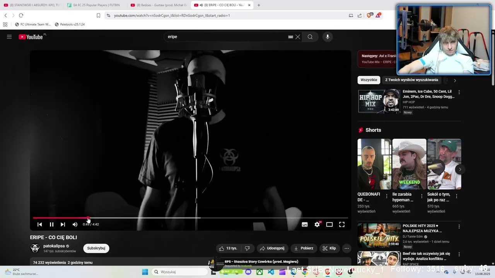The image size is (495, 278).
Task: Switch to theater mode
Action: click(329, 224)
